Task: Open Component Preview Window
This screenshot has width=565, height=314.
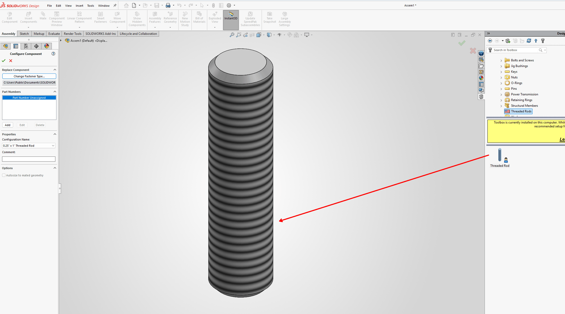Action: click(56, 19)
